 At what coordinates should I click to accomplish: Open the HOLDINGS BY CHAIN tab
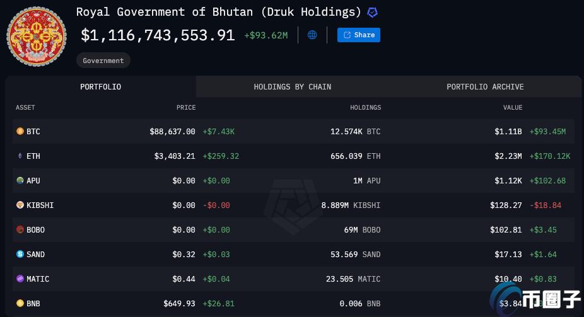pos(293,87)
